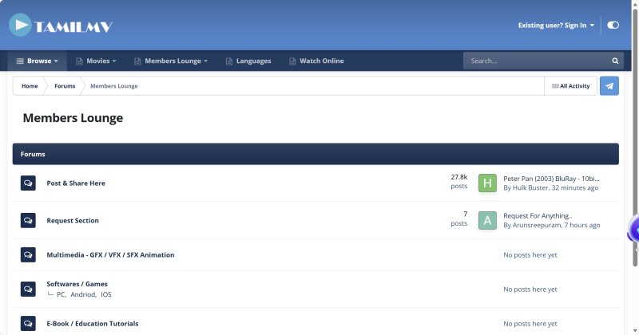Click the green A user avatar
The height and width of the screenshot is (335, 639).
(487, 221)
